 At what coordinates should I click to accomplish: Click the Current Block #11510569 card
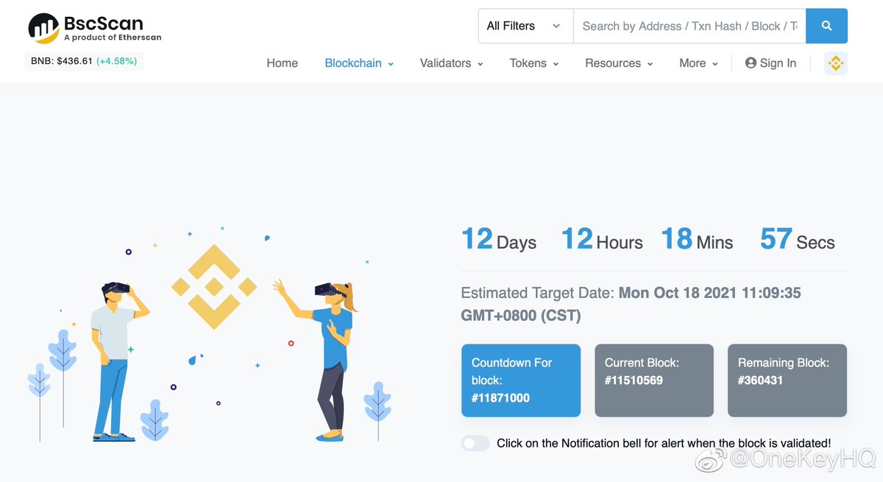[654, 380]
